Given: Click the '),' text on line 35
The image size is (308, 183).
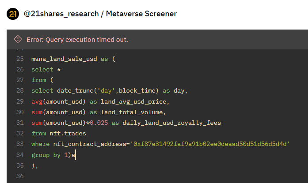Looking at the screenshot, I should 35,165.
